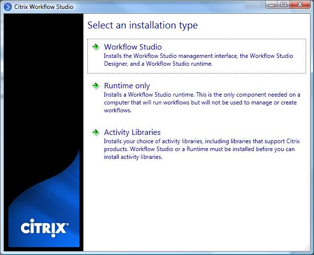Click the Citrix Workflow Studio title bar icon
Screen dimensions: 314x255
point(8,7)
